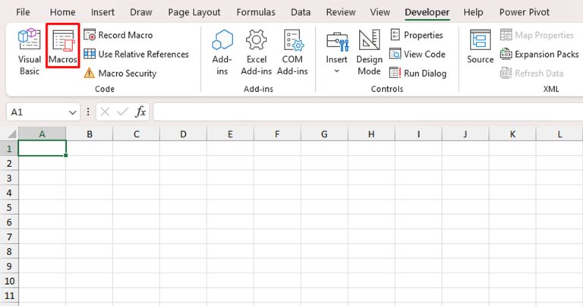The image size is (583, 306).
Task: Switch to the Insert ribbon tab
Action: tap(102, 12)
